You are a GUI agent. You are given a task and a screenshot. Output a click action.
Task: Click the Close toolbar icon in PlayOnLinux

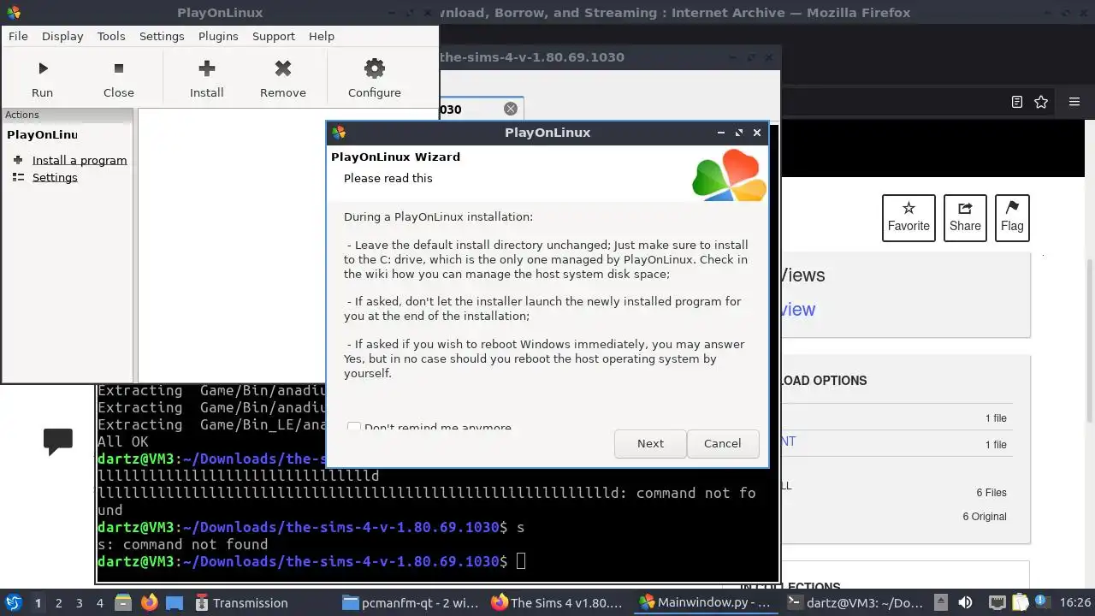click(x=119, y=68)
